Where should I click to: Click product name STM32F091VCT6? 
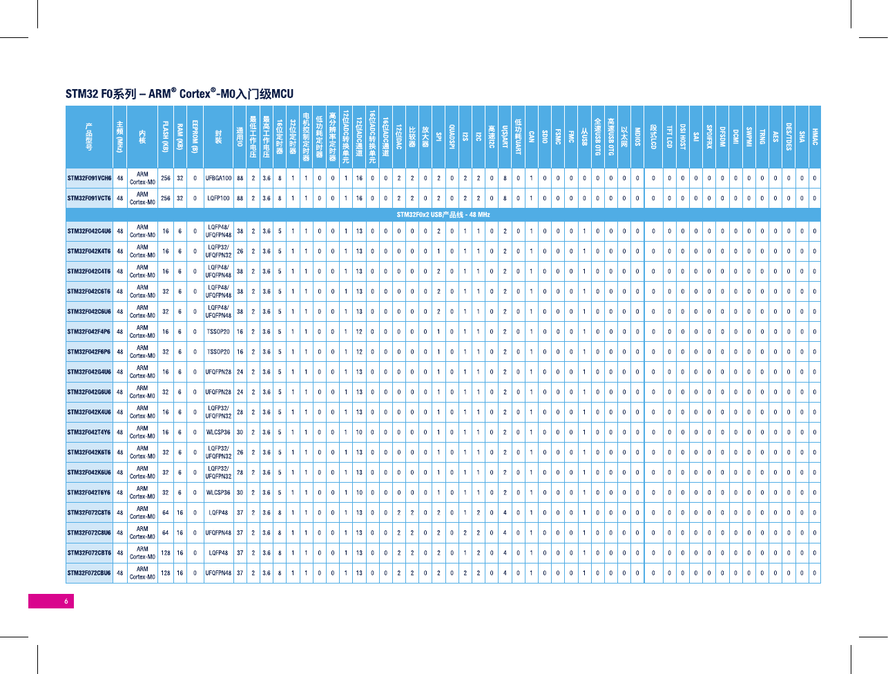click(89, 198)
